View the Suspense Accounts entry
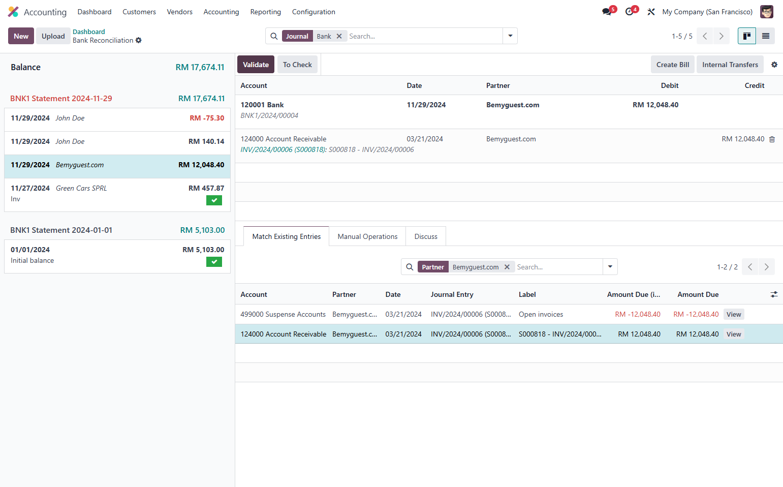This screenshot has height=487, width=783. coord(734,314)
